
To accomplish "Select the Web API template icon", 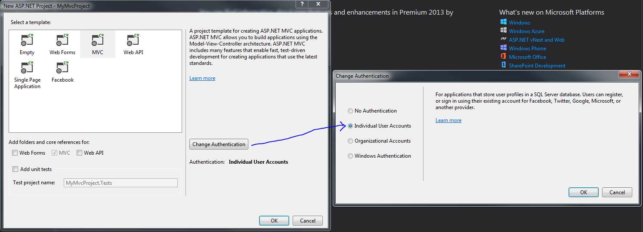I will tap(133, 40).
